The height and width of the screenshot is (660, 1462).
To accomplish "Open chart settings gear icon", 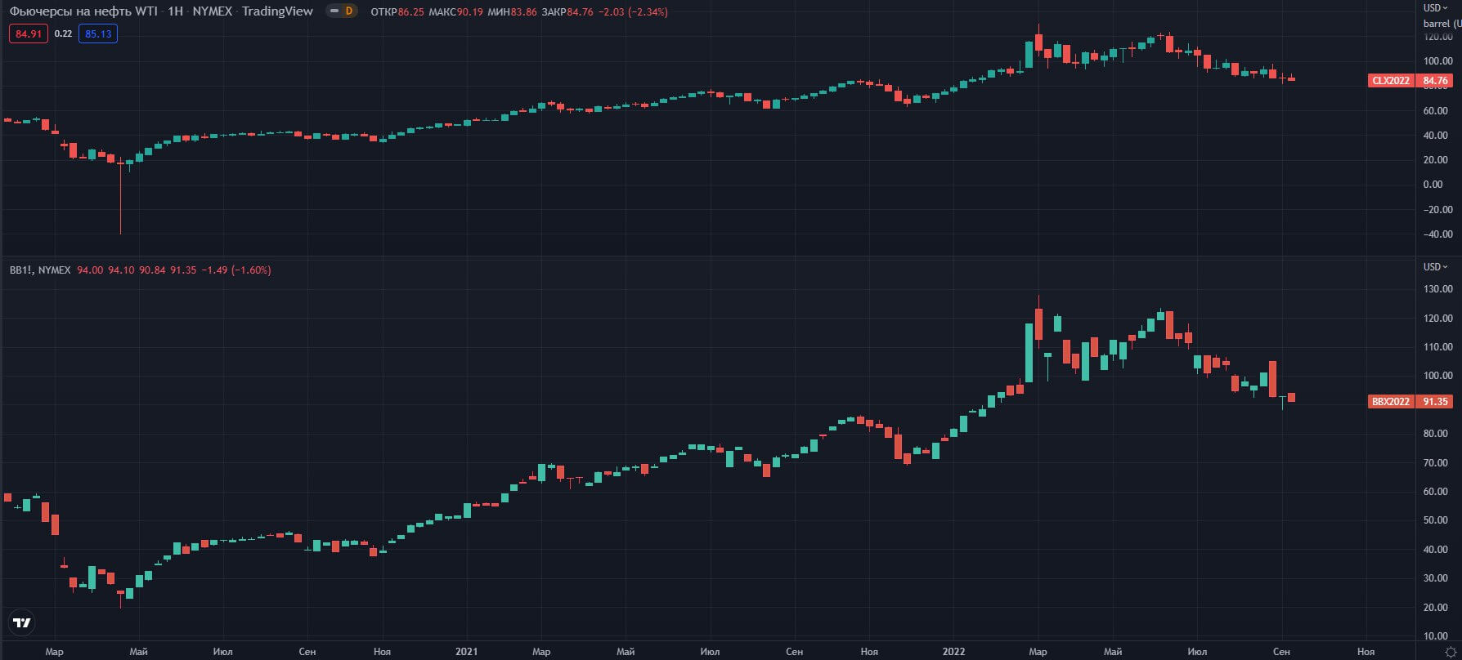I will point(1451,652).
